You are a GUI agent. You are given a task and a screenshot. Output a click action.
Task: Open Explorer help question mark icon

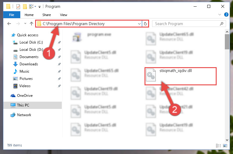coord(226,15)
